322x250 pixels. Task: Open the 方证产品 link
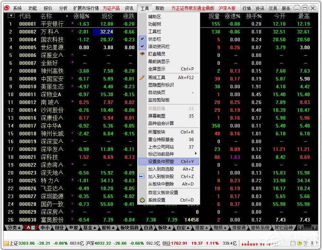coord(111,8)
